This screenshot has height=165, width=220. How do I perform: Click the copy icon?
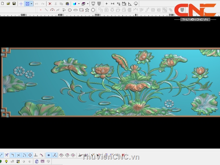pos(61,4)
